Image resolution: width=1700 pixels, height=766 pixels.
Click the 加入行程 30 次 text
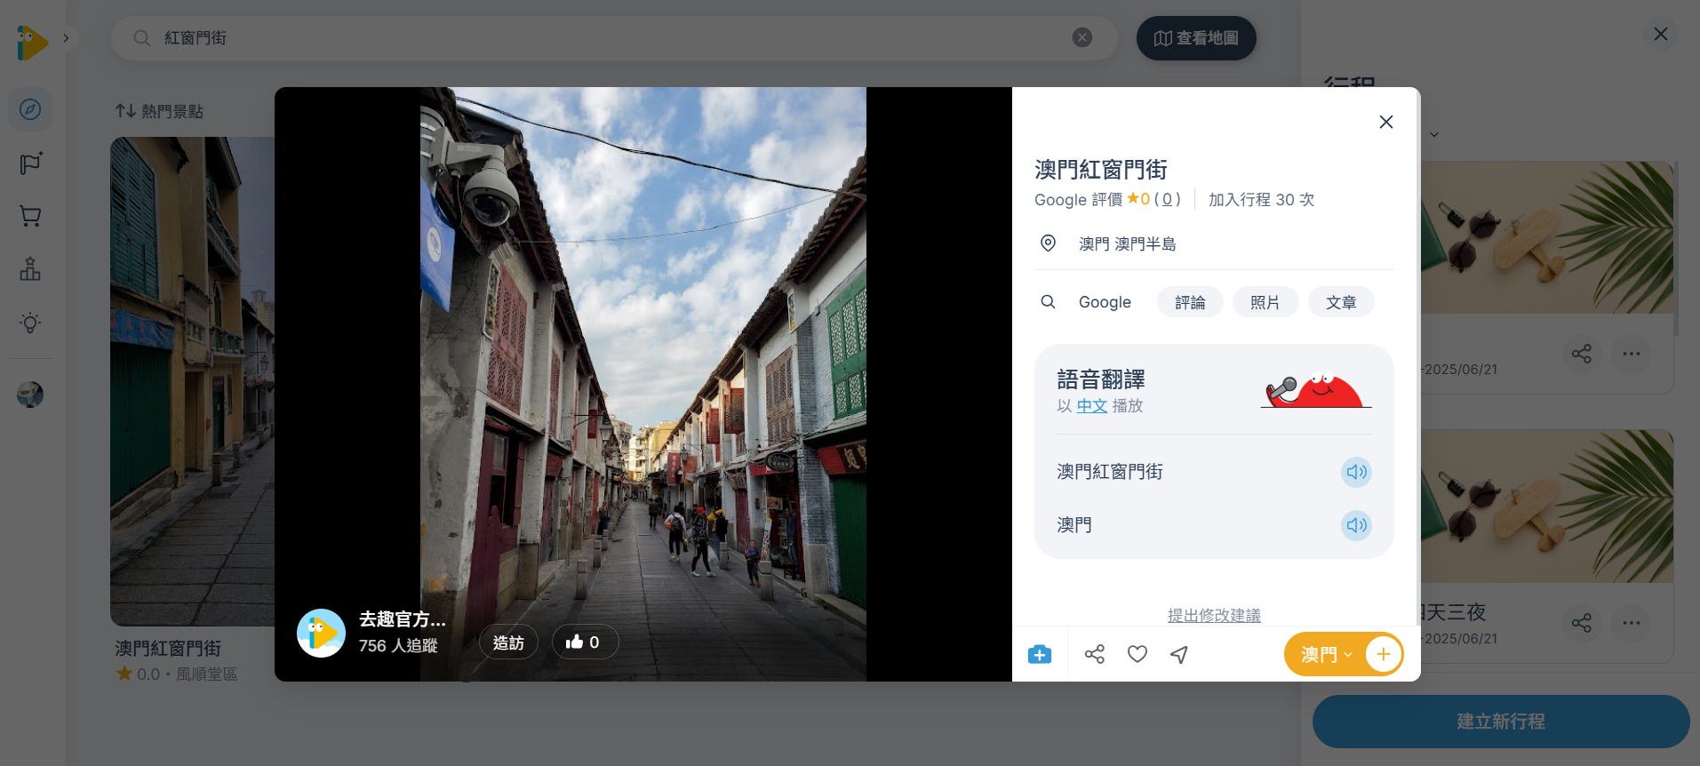point(1261,200)
